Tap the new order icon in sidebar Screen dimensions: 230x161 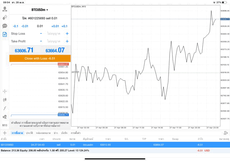[5, 35]
